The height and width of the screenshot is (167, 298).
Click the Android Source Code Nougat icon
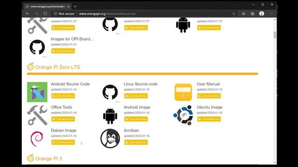coord(37,92)
